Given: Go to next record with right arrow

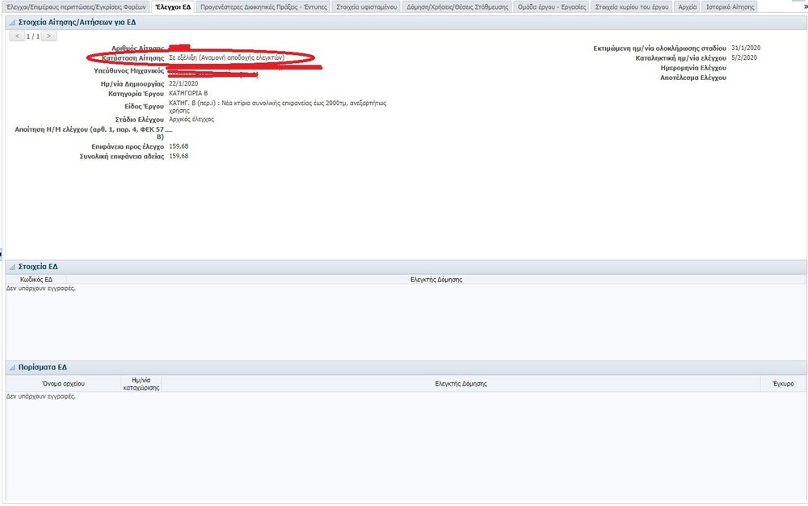Looking at the screenshot, I should (50, 36).
